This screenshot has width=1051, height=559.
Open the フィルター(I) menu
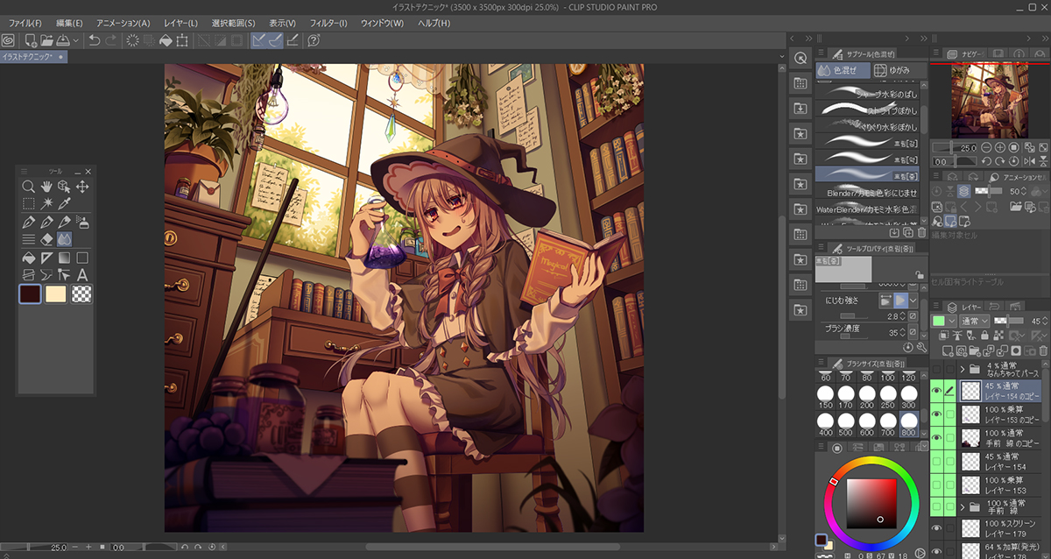point(328,23)
